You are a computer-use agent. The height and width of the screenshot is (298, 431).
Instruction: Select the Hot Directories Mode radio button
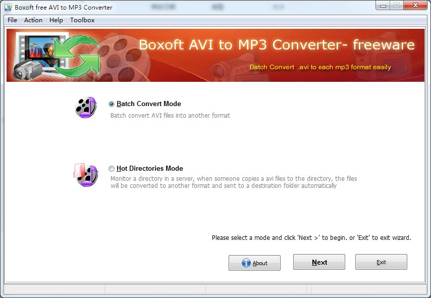(x=112, y=168)
